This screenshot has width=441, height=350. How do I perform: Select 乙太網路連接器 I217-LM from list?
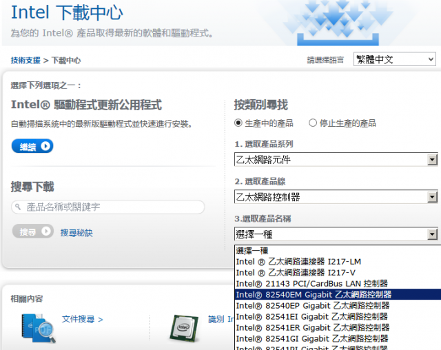[x=338, y=262]
